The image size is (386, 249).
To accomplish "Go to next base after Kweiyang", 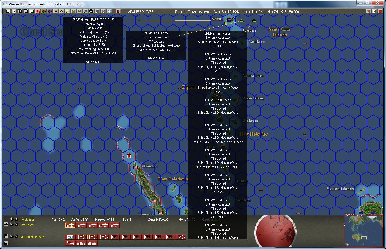I will pos(16,219).
